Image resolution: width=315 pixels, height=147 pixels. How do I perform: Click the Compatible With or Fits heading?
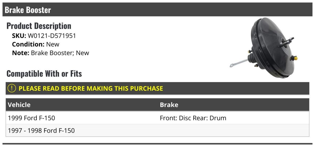tap(44, 74)
